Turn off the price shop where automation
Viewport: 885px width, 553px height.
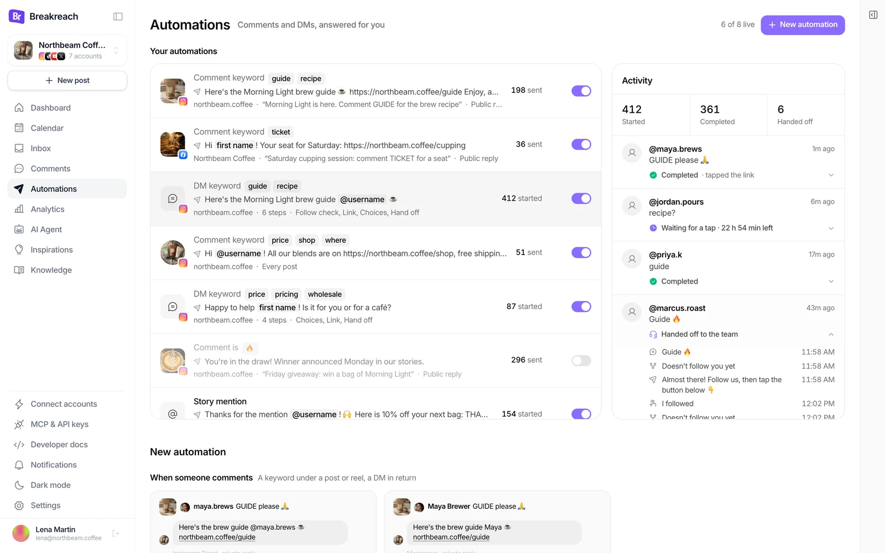[x=581, y=253]
